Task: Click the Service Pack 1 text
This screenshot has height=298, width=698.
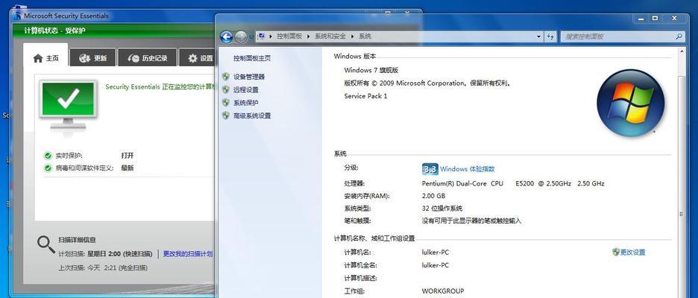Action: [x=365, y=95]
